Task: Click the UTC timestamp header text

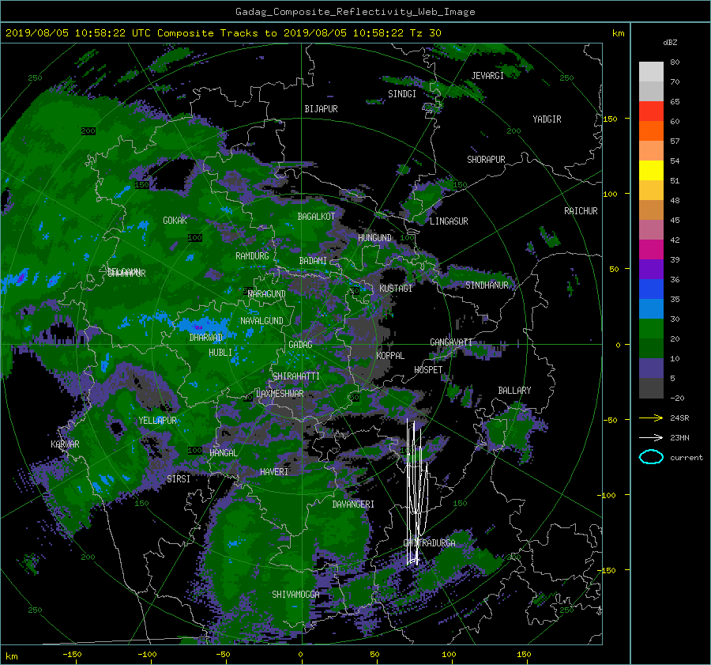Action: (223, 33)
